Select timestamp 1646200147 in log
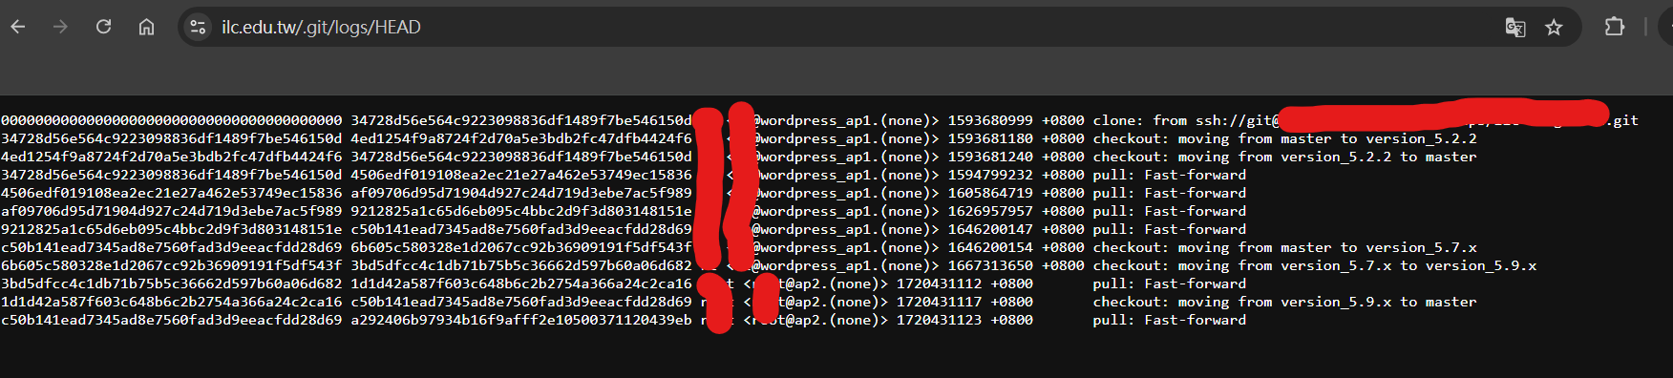Image resolution: width=1673 pixels, height=378 pixels. (x=990, y=229)
